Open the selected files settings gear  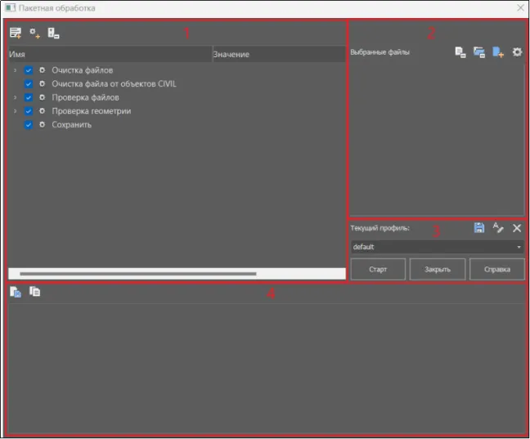517,52
